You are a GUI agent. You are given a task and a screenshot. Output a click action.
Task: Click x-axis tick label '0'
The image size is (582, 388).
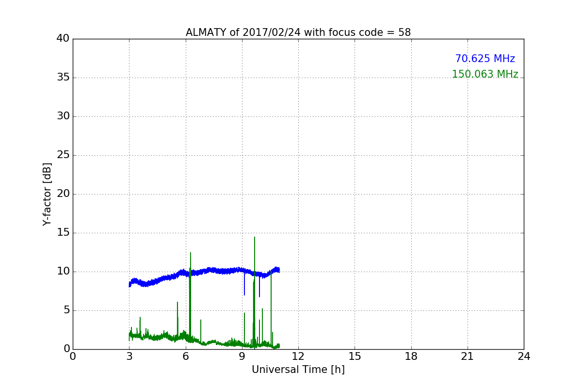click(73, 356)
